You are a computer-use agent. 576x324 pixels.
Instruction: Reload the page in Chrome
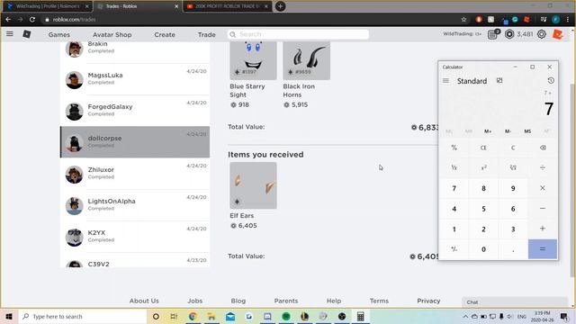coord(32,20)
